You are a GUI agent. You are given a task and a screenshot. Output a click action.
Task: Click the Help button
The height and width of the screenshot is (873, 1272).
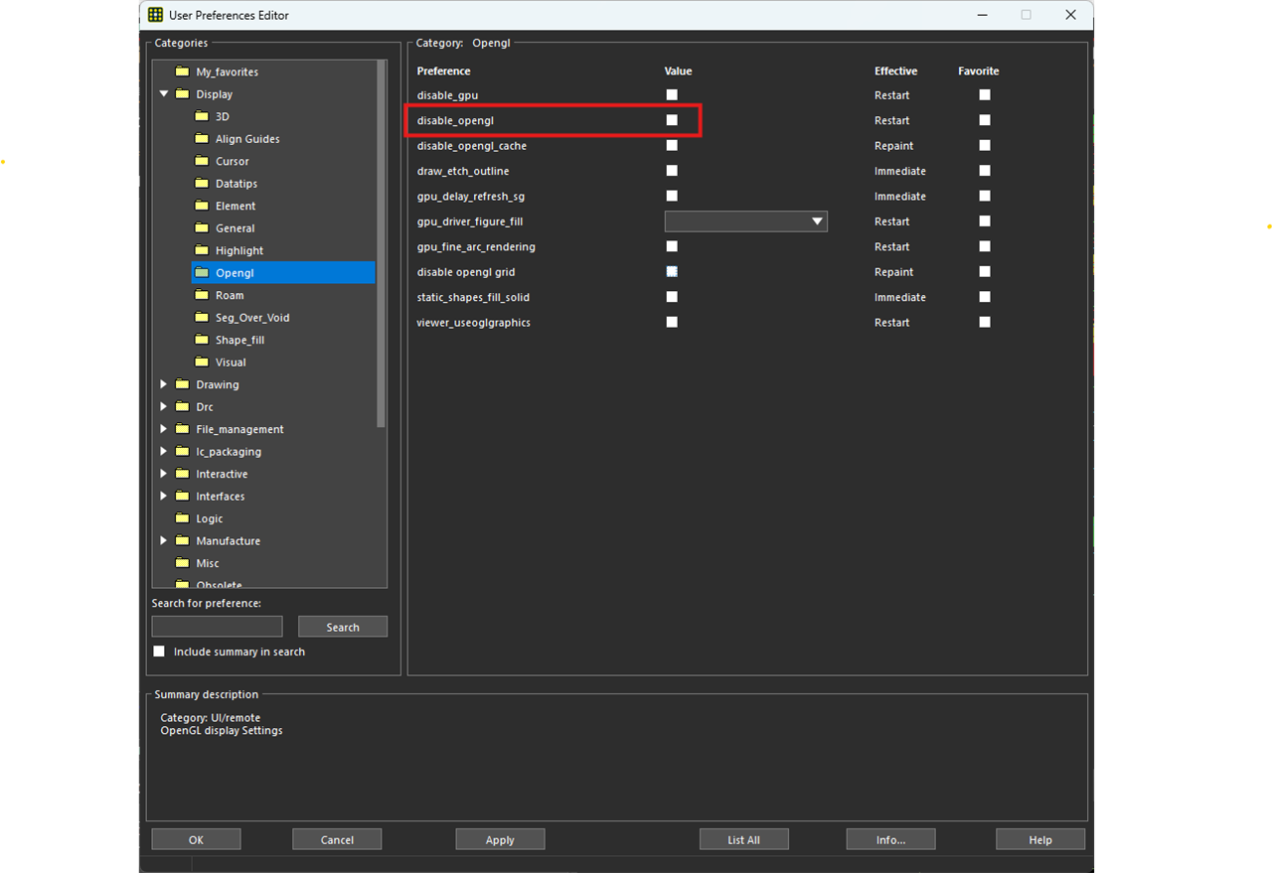click(x=1040, y=839)
